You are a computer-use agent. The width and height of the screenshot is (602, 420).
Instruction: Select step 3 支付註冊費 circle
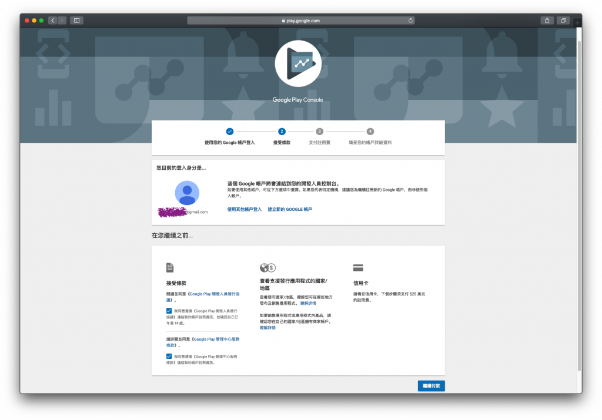[x=319, y=132]
